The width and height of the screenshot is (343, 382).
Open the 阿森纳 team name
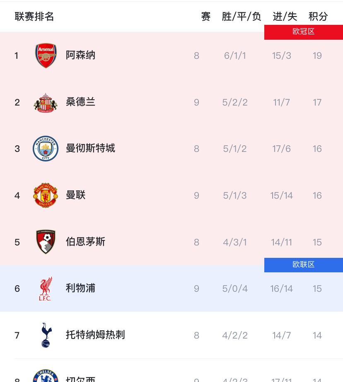coord(81,55)
